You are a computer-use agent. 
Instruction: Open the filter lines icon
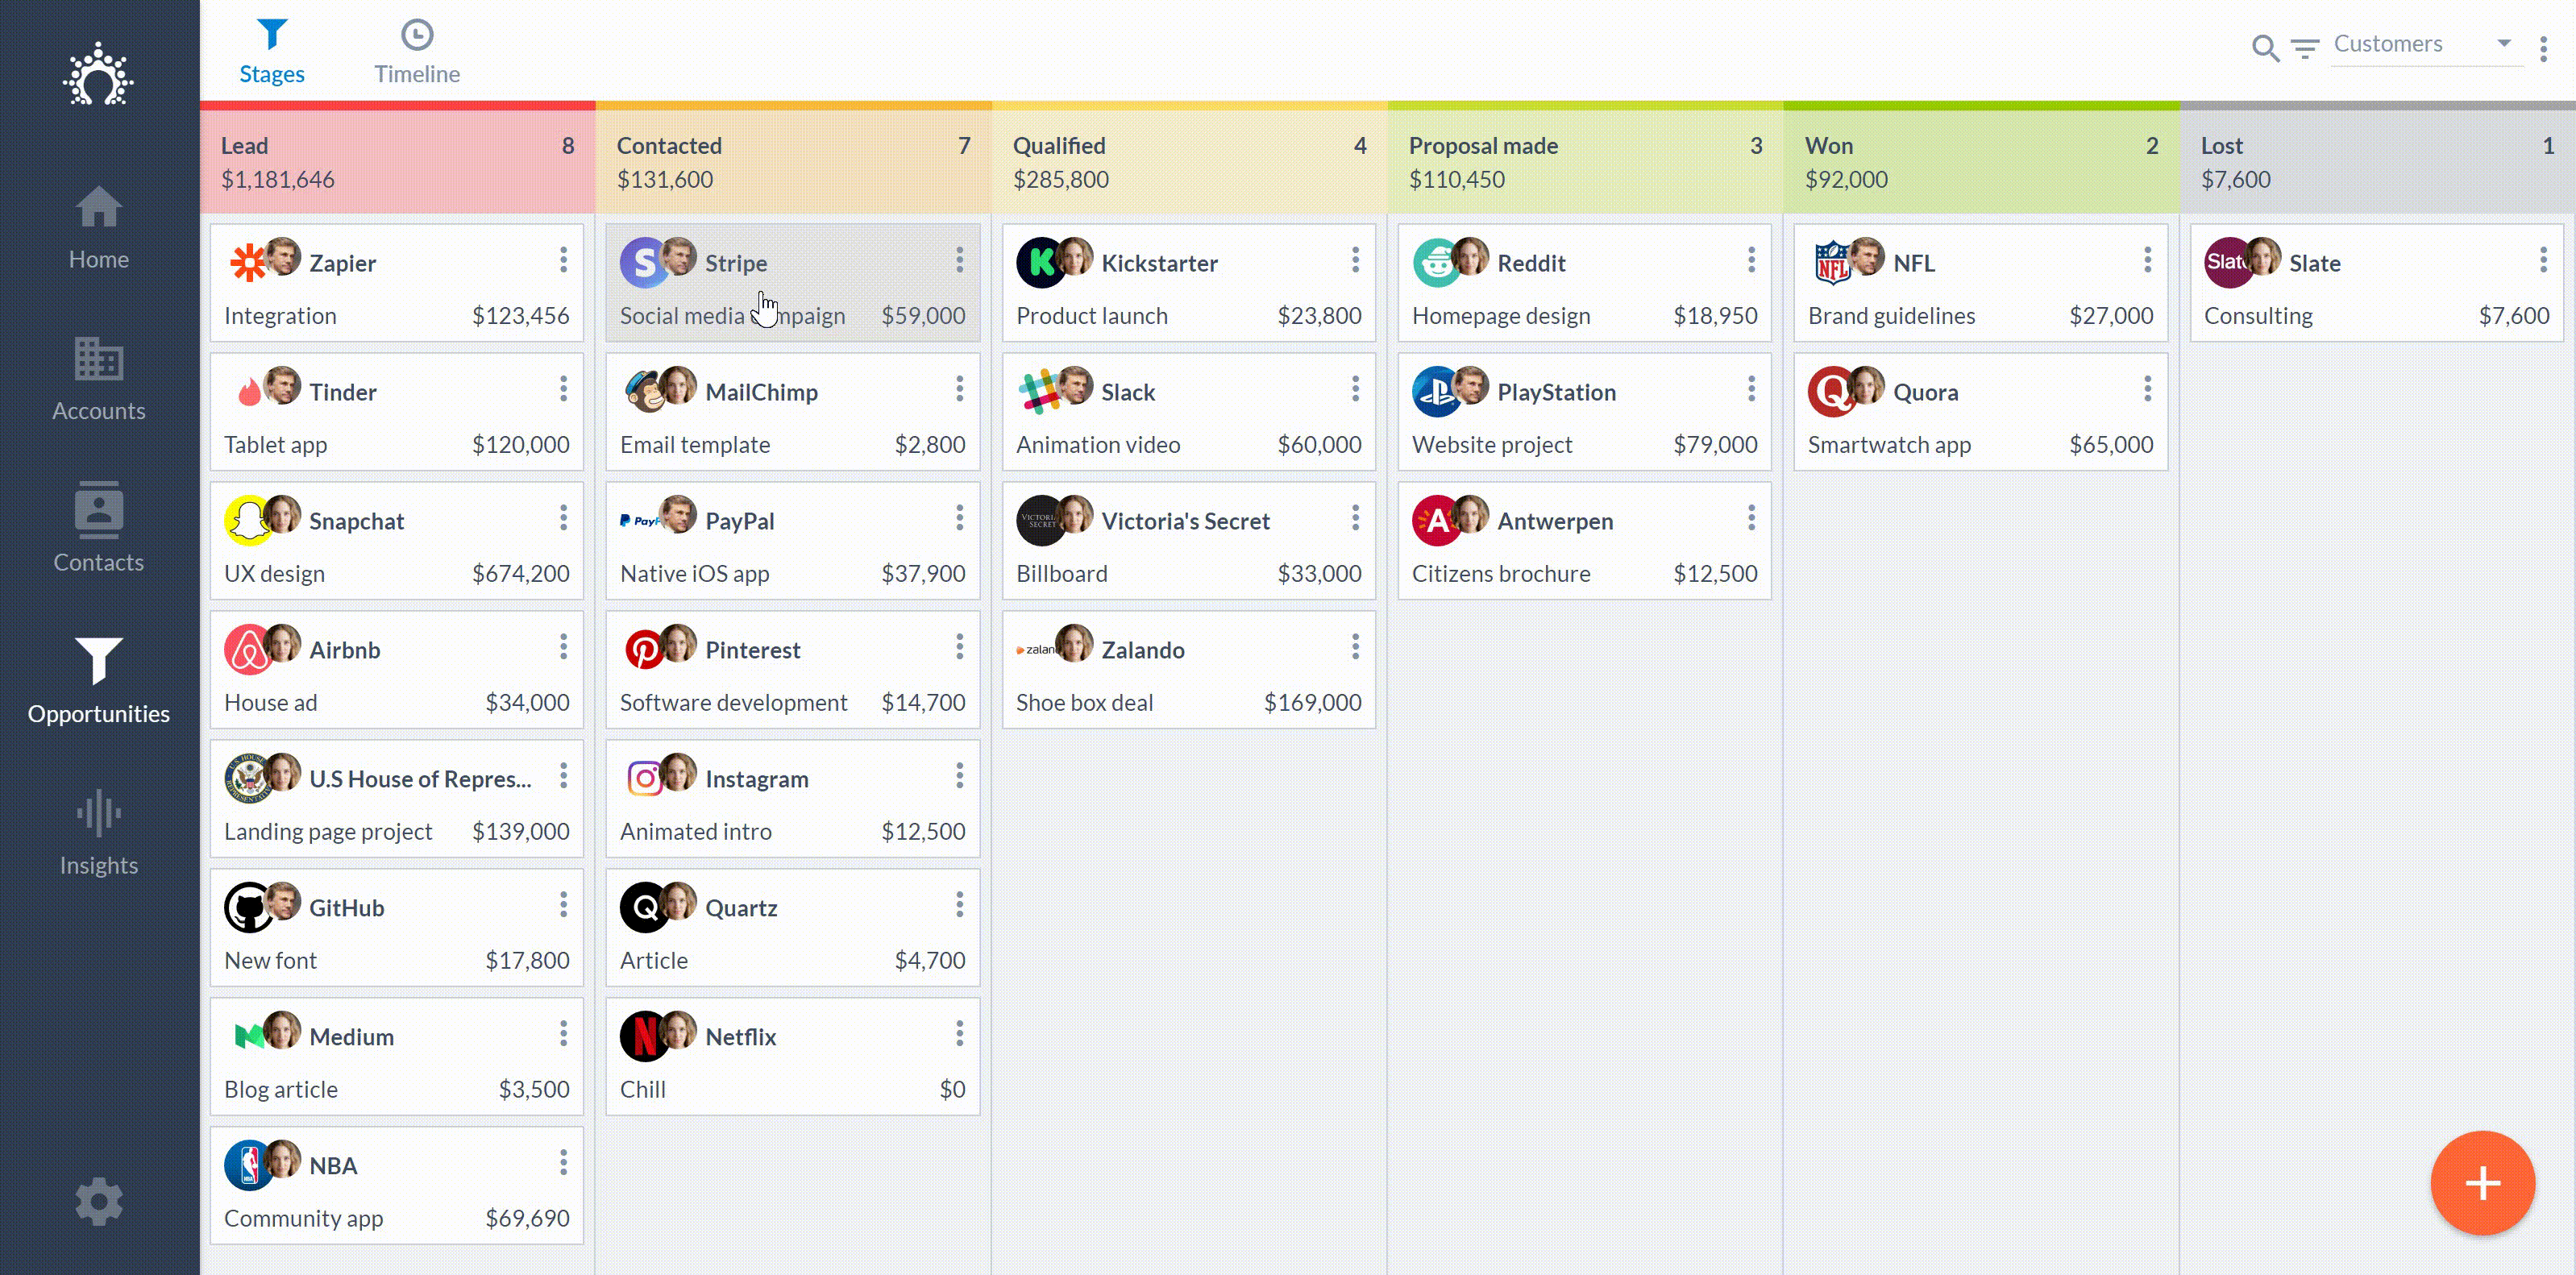coord(2305,47)
